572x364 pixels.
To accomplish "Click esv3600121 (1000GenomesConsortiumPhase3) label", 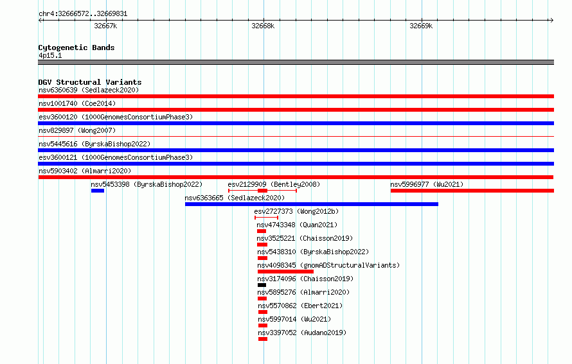I will click(116, 157).
